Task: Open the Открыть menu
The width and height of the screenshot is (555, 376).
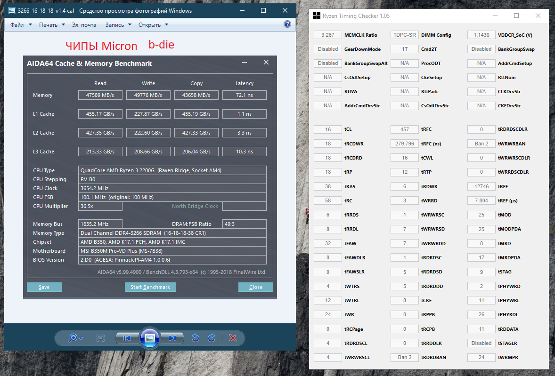Action: pos(149,25)
